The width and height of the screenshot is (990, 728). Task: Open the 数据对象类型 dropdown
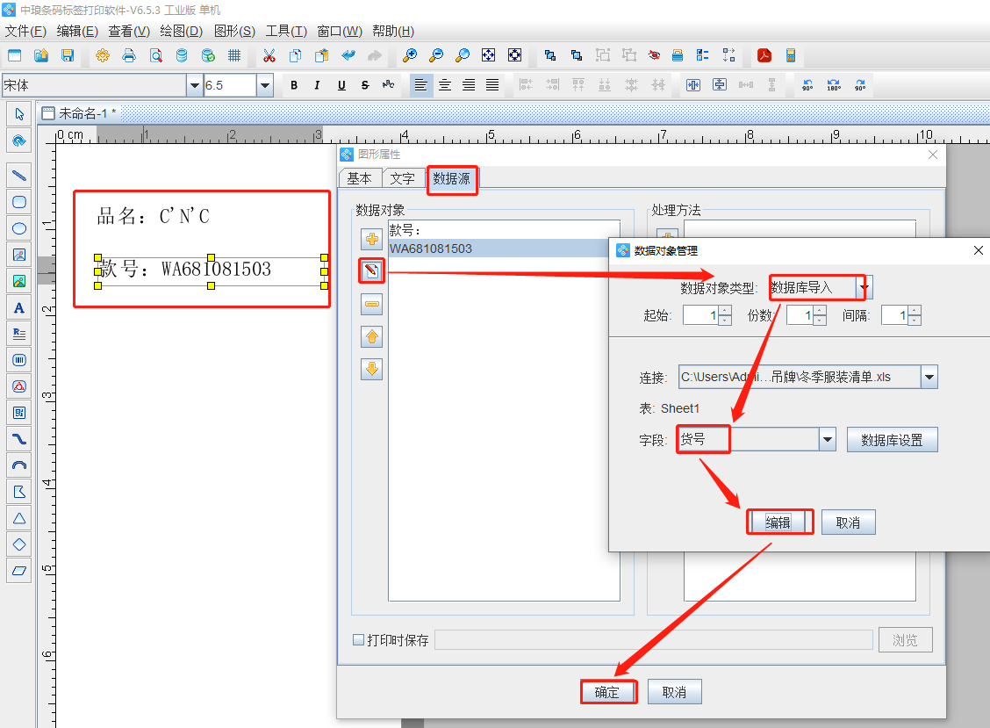(864, 287)
